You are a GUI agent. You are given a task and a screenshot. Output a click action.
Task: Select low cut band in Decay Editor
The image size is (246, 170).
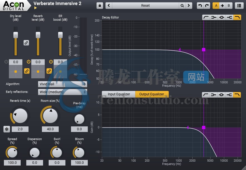tap(206, 17)
